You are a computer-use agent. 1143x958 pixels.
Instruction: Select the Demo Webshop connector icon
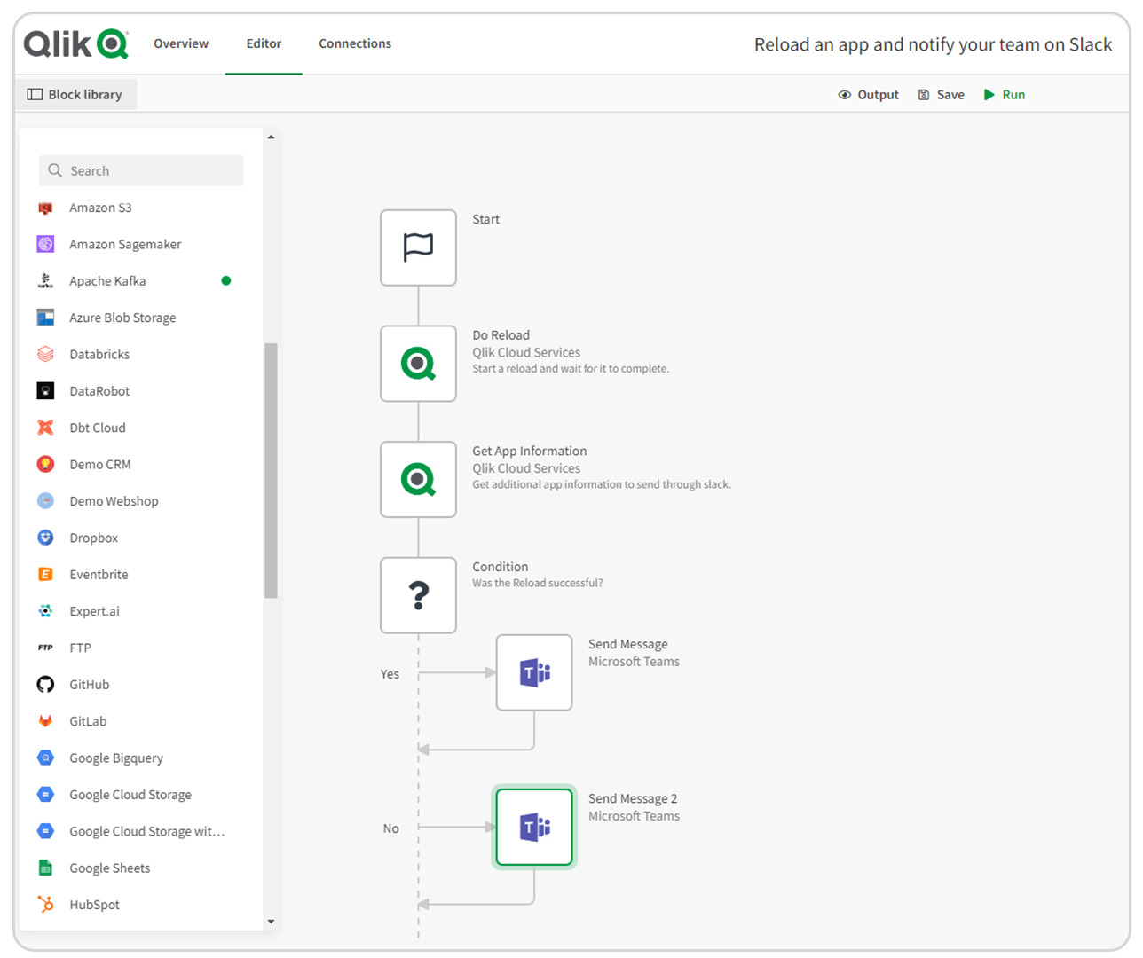click(45, 501)
